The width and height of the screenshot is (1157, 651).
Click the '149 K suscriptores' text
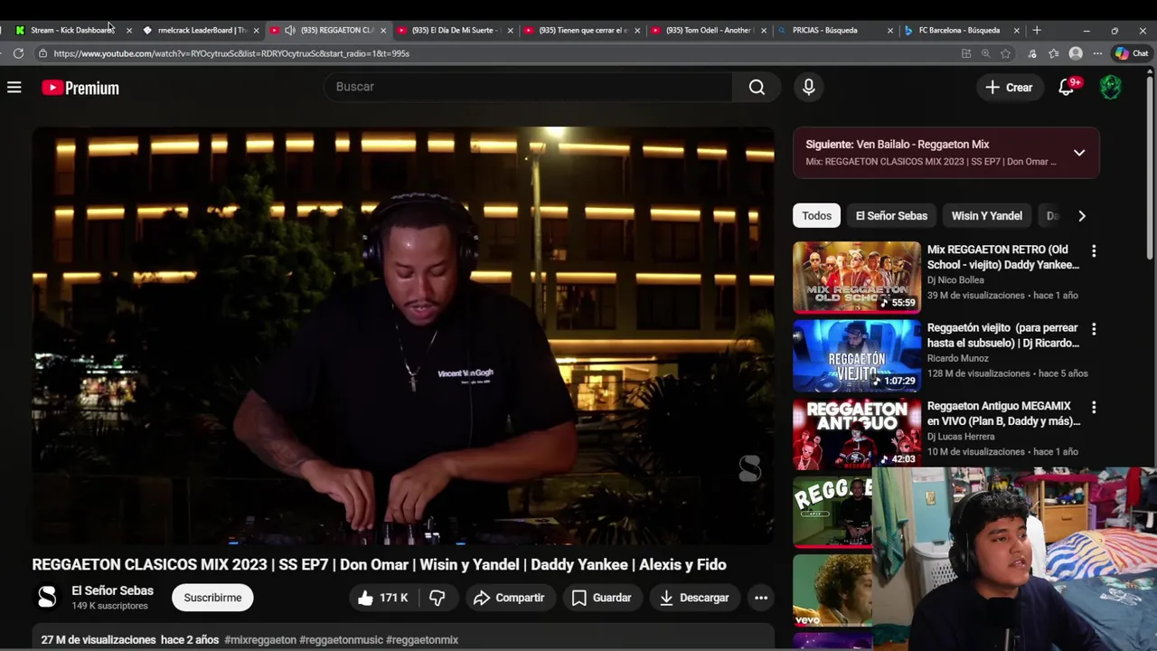pos(109,606)
